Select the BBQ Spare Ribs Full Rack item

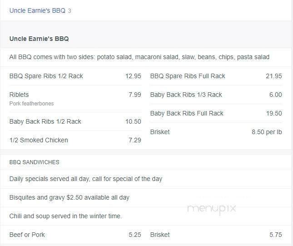[188, 76]
